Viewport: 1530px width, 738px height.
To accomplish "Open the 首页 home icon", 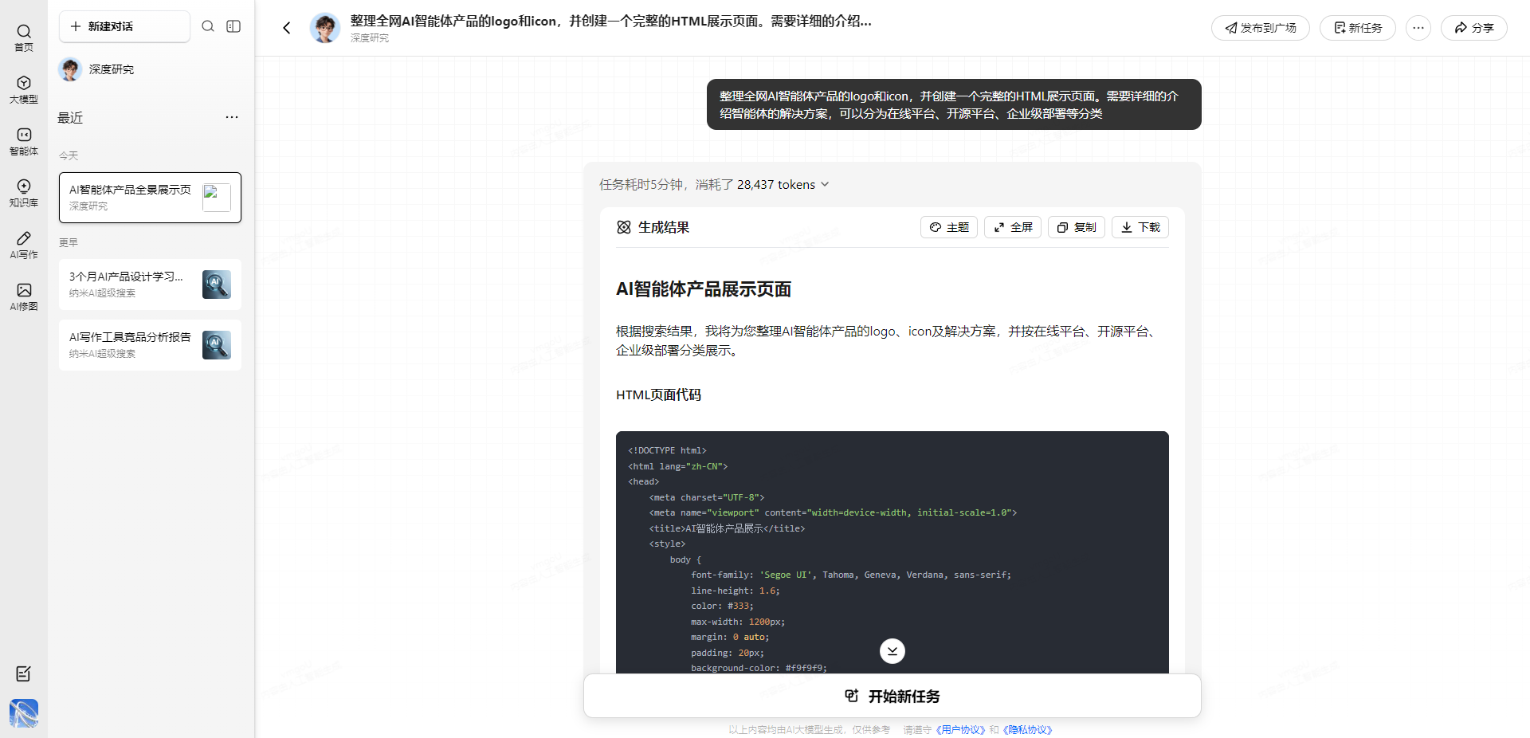I will [24, 37].
